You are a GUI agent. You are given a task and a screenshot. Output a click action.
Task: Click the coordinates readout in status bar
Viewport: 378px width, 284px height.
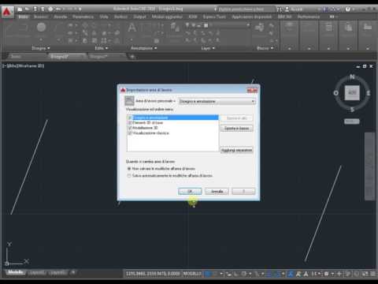coord(153,274)
